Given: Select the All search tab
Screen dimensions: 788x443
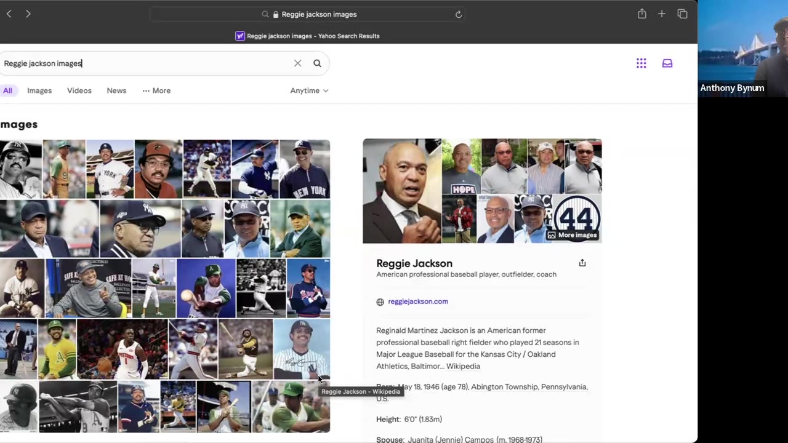Looking at the screenshot, I should tap(7, 90).
